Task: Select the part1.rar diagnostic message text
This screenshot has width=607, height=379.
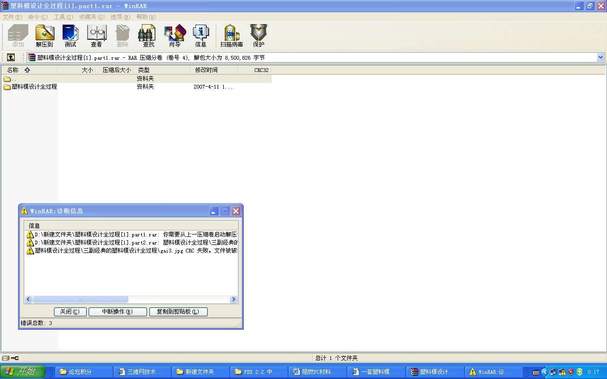Action: click(136, 235)
